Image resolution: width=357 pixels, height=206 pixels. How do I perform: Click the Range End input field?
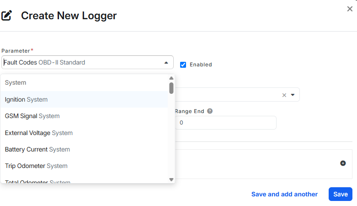click(226, 123)
